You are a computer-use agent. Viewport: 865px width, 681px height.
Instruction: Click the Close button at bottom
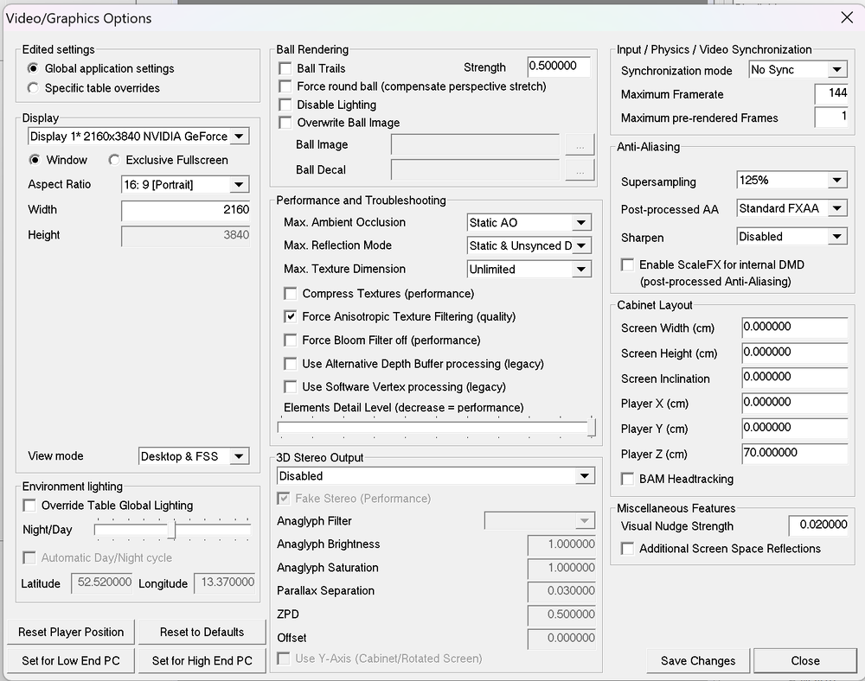click(x=804, y=660)
